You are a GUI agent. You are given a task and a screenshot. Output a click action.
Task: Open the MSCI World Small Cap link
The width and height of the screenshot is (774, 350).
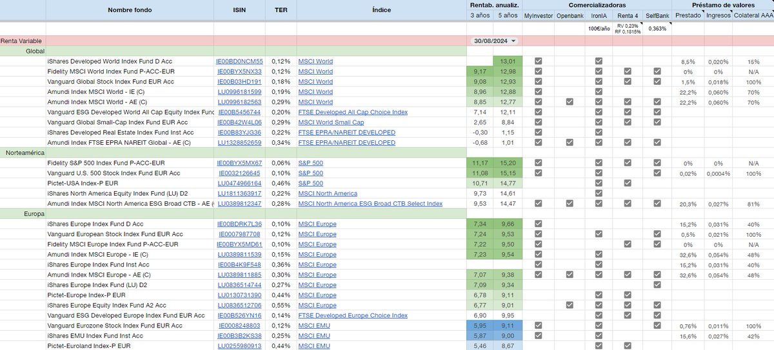click(331, 122)
